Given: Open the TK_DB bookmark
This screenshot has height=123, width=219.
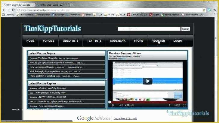Looking at the screenshot, I should pos(98,15).
